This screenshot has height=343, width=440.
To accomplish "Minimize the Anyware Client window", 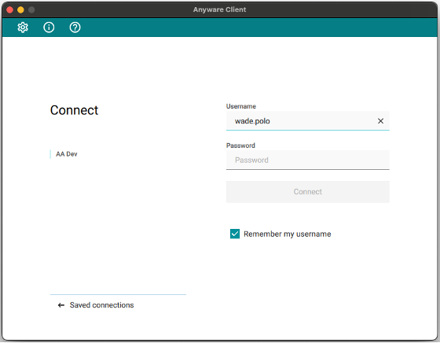I will pos(20,9).
